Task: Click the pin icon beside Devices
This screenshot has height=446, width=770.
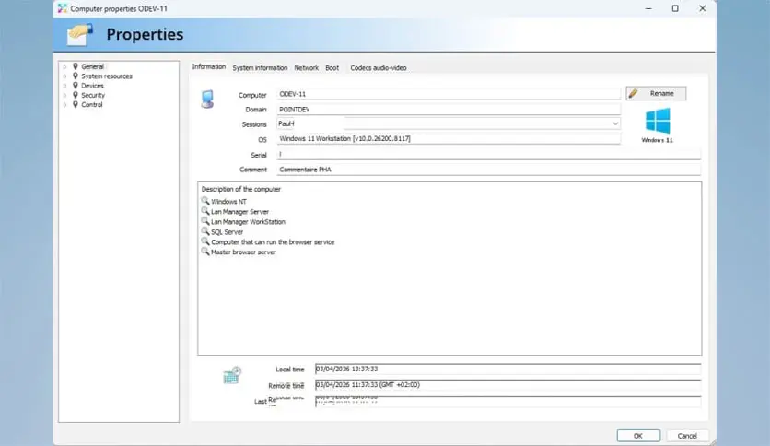Action: coord(76,86)
